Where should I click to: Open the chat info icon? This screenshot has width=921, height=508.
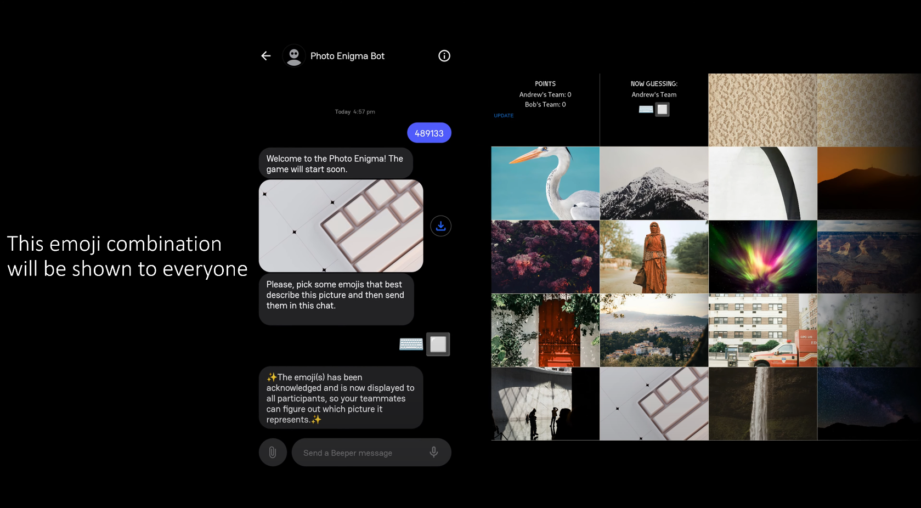click(x=444, y=56)
